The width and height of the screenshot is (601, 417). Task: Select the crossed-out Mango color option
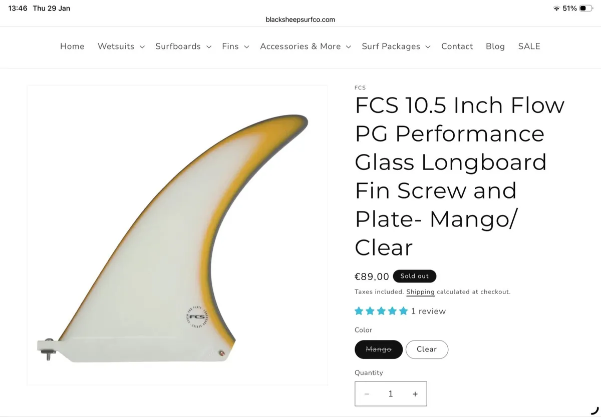pyautogui.click(x=378, y=349)
